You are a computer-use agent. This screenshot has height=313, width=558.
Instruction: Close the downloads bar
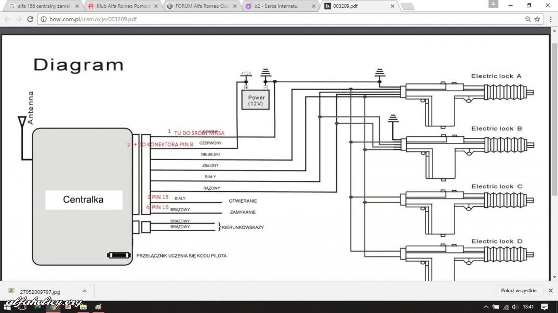click(x=551, y=291)
